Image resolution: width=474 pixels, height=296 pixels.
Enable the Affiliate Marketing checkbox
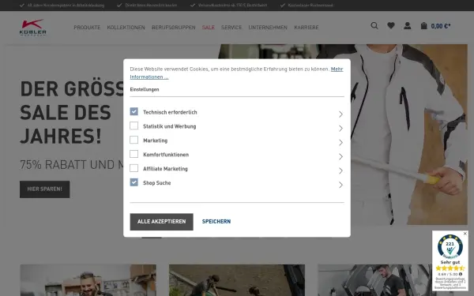(x=134, y=168)
